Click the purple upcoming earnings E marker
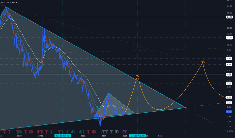 point(126,132)
